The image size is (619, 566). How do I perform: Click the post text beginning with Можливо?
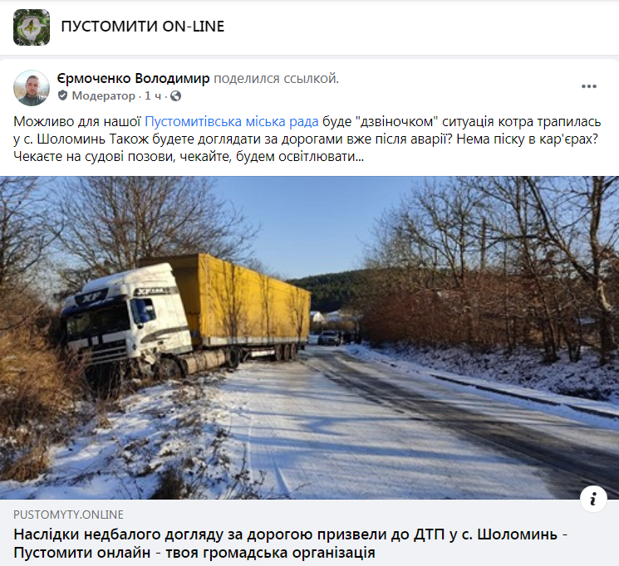coord(307,139)
